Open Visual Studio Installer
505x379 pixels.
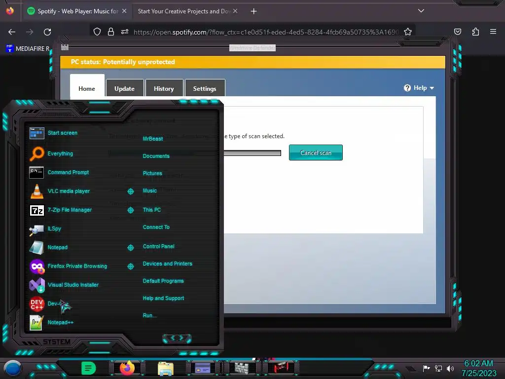coord(64,285)
